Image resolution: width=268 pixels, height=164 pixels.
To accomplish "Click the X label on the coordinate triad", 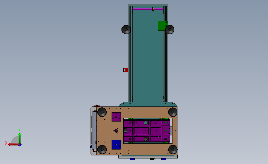I will tap(6, 143).
